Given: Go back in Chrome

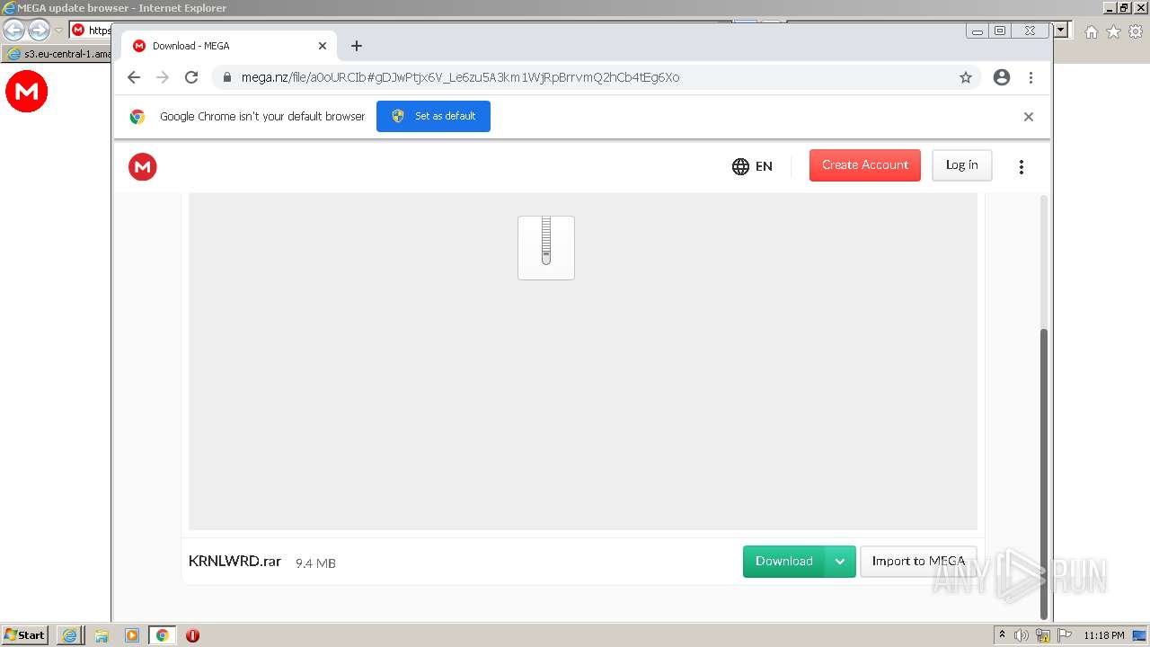Looking at the screenshot, I should tap(134, 77).
